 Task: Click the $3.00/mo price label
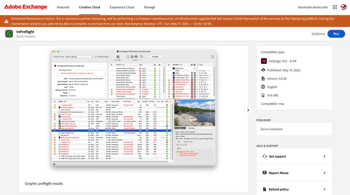pos(318,34)
